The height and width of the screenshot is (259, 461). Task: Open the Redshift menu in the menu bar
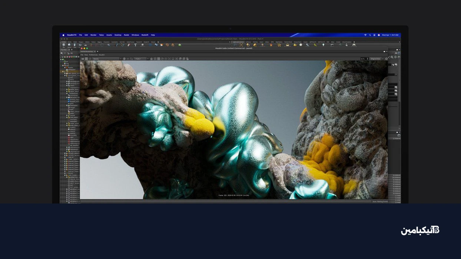click(x=145, y=35)
